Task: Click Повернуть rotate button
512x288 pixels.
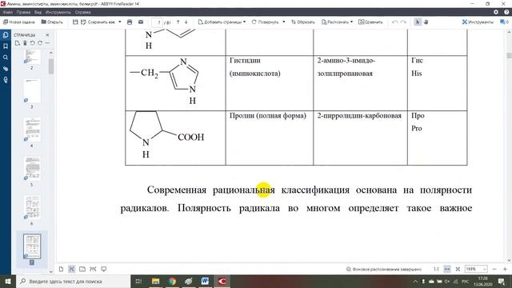Action: 265,22
